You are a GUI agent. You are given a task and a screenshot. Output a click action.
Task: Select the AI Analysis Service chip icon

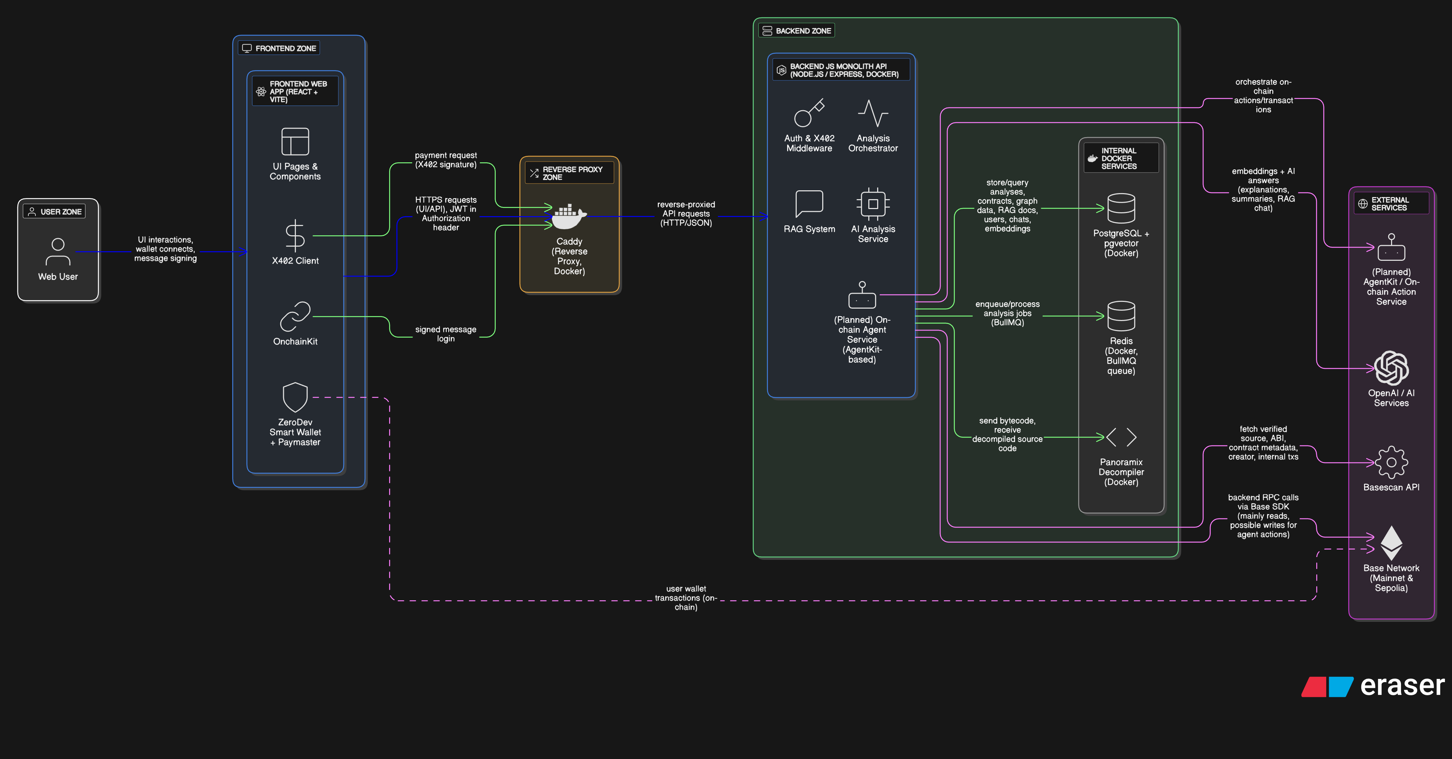[x=873, y=203]
